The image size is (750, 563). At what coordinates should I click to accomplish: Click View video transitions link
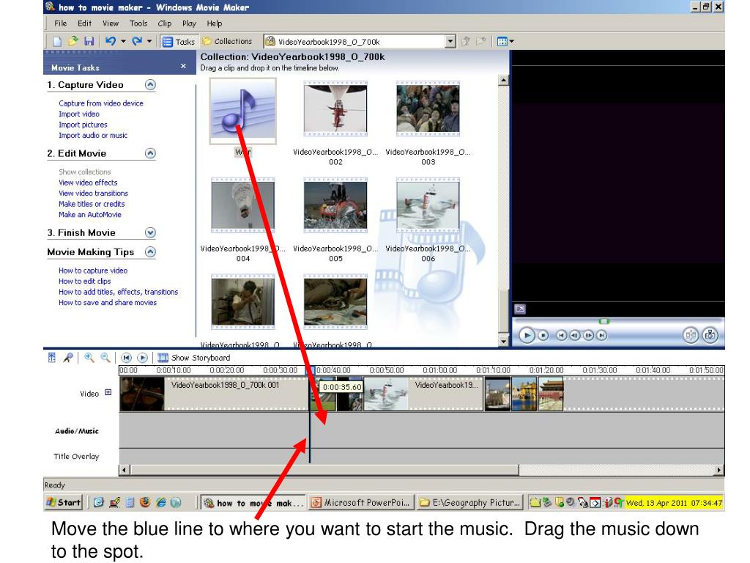point(93,194)
